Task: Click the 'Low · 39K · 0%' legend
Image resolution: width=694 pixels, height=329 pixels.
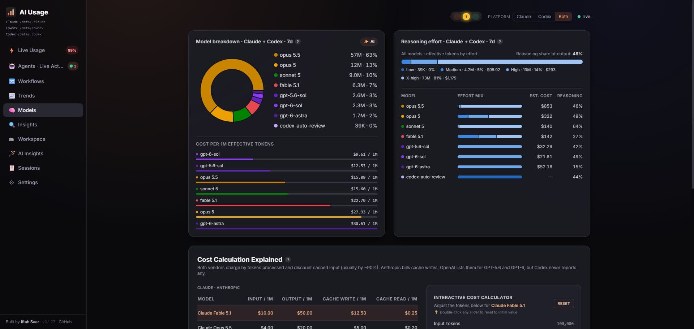Action: pyautogui.click(x=418, y=70)
